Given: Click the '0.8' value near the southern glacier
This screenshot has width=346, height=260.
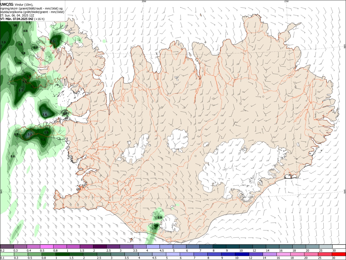Looking at the screenshot, I should (160, 217).
